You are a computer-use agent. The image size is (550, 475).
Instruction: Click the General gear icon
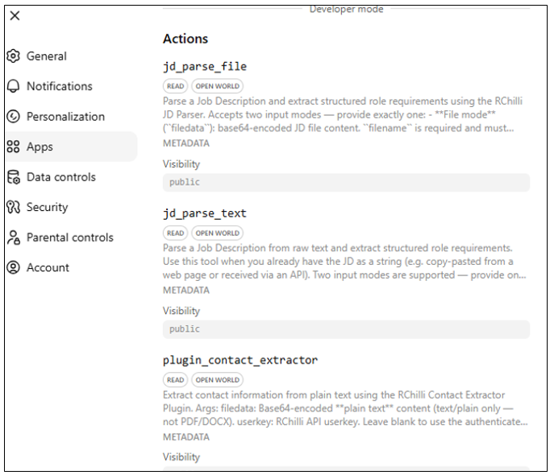[x=14, y=56]
